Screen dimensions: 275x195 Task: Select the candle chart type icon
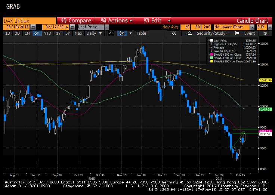[x=122, y=33]
